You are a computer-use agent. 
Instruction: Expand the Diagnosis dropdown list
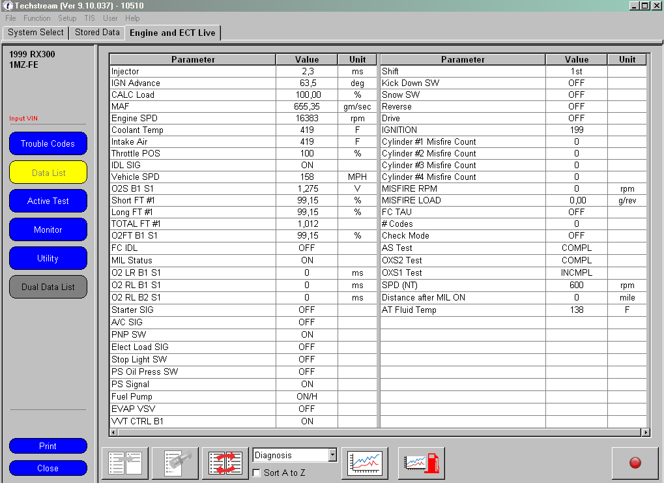[x=332, y=455]
